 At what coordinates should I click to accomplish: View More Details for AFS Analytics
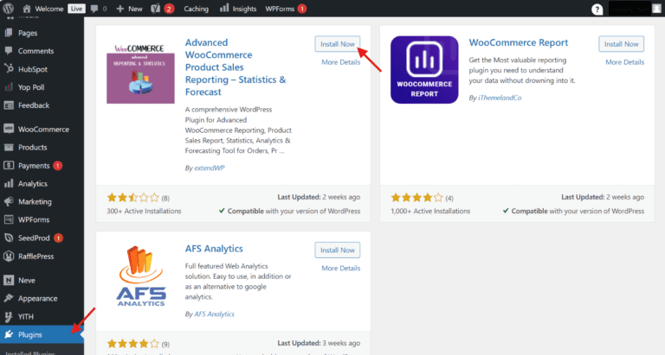tap(340, 269)
